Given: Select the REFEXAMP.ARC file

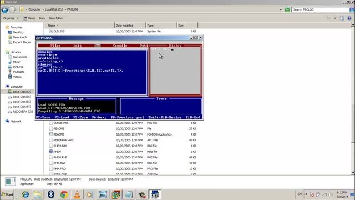Looking at the screenshot, I should (63, 140).
